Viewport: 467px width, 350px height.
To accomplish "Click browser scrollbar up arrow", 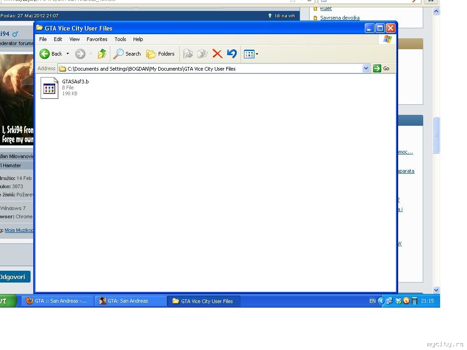I will [x=436, y=11].
